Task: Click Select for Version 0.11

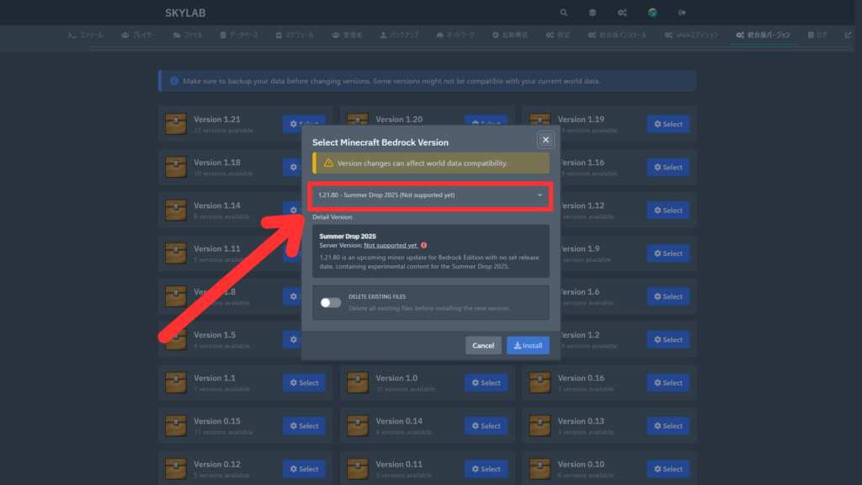Action: (486, 469)
